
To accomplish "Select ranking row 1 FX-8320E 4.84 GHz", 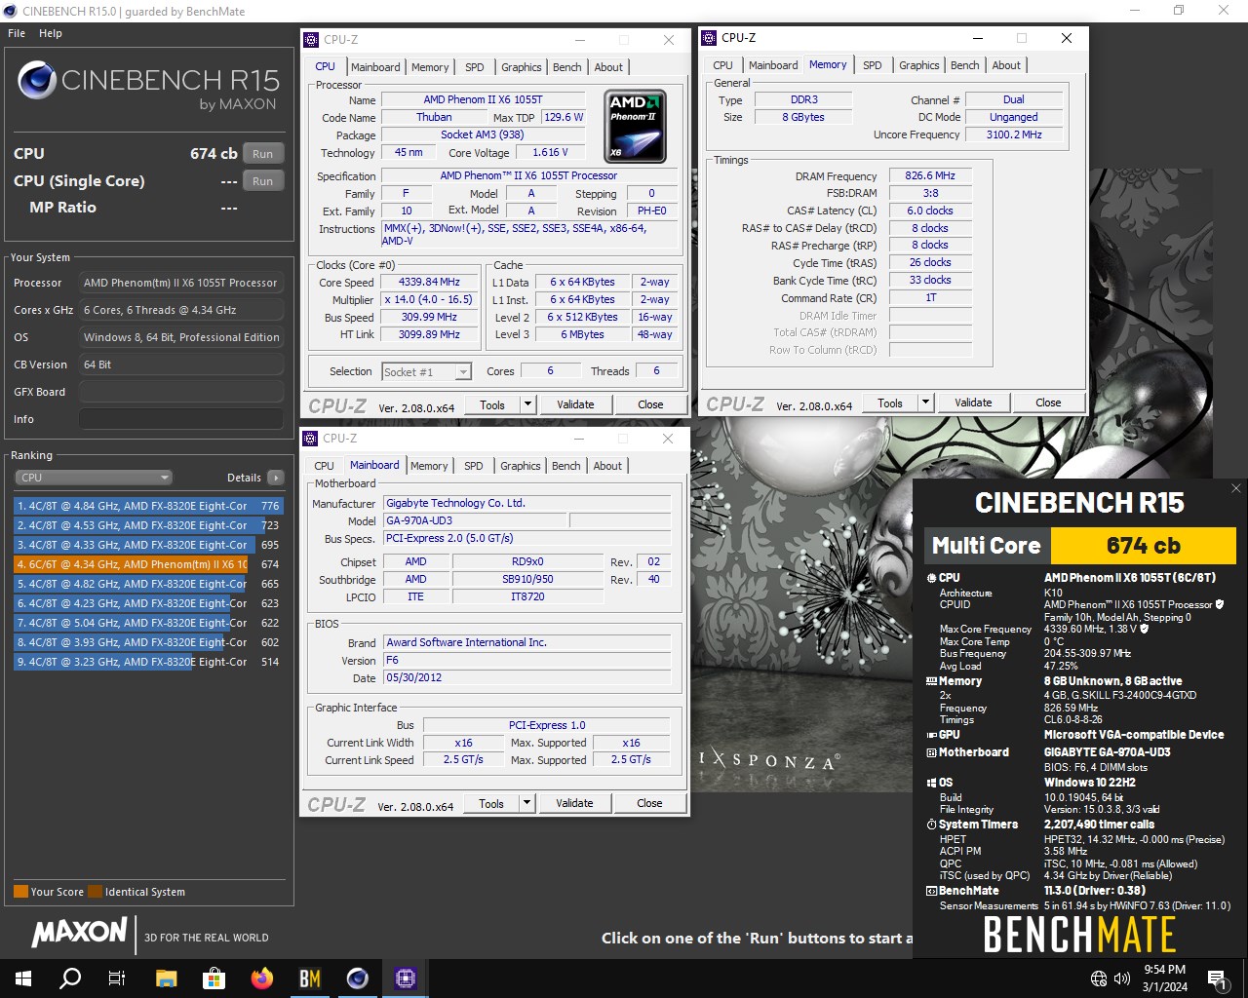I will pos(147,506).
